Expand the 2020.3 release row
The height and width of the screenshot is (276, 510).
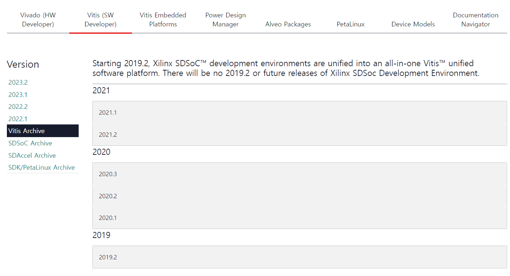tap(300, 174)
